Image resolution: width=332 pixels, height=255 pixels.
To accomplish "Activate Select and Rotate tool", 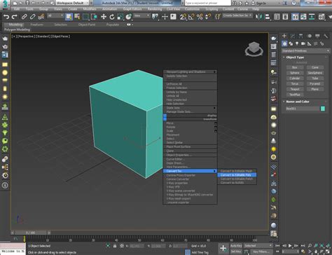I will [x=112, y=17].
